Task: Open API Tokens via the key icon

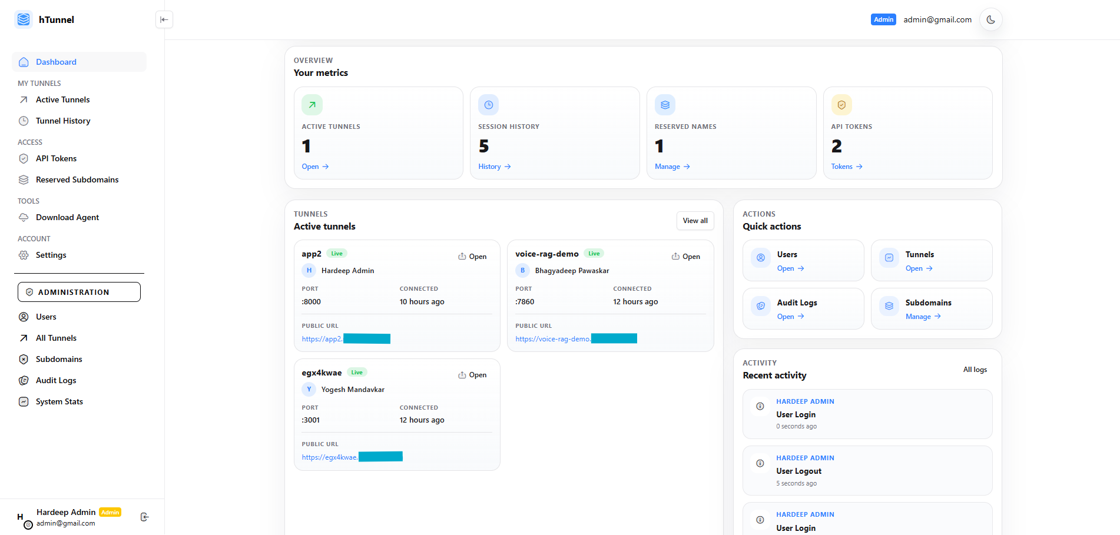Action: [23, 158]
